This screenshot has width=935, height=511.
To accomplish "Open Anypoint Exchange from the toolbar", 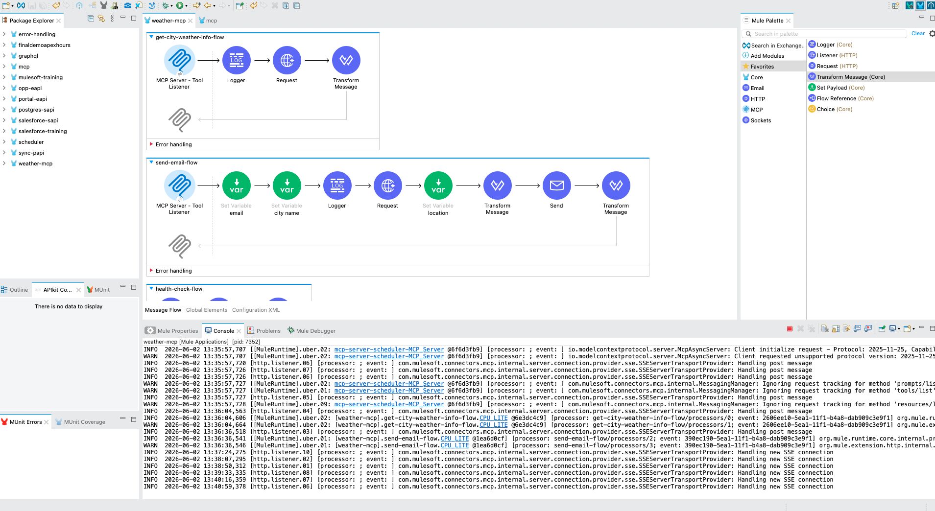I will (x=21, y=5).
